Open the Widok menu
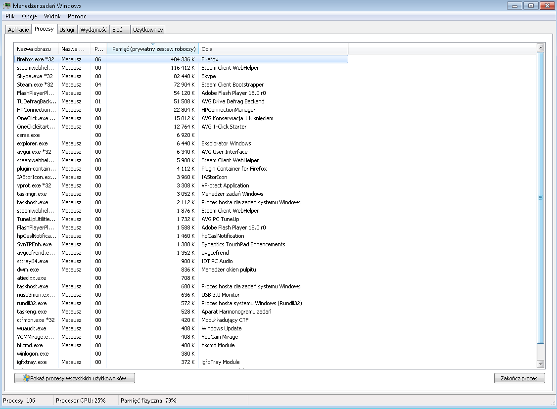The width and height of the screenshot is (557, 409). [x=52, y=16]
